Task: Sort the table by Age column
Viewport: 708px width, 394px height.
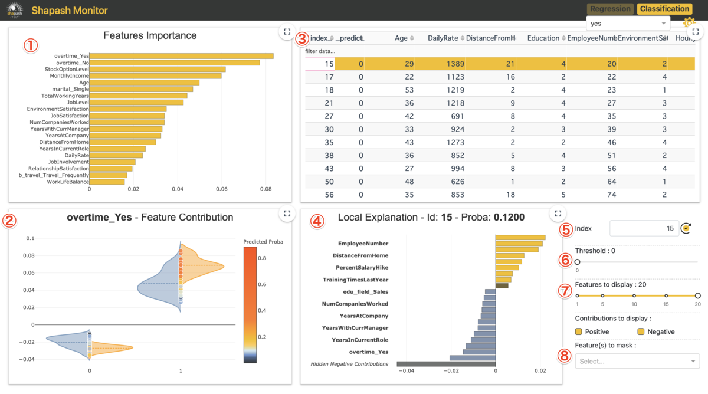Action: (x=412, y=38)
